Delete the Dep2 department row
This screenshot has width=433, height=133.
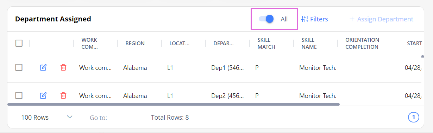tap(63, 95)
